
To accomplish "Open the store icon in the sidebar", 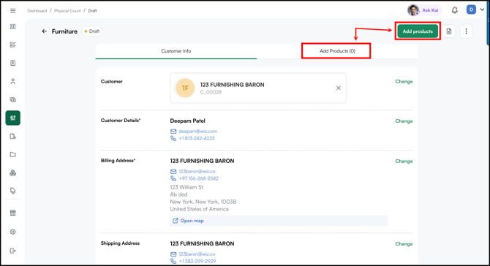I will [x=13, y=213].
